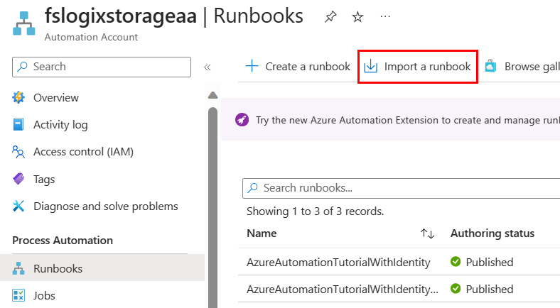Click Import a runbook button

(417, 66)
